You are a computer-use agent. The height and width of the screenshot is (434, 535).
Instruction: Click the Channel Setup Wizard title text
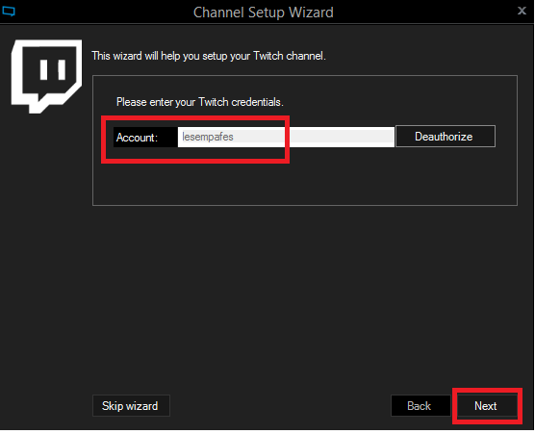pos(263,13)
